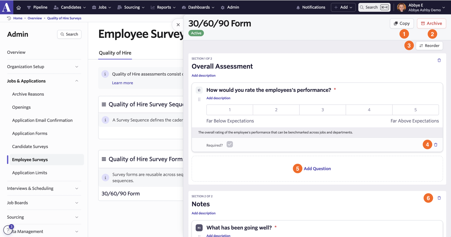The image size is (451, 237).
Task: Open the help question mark bubble
Action: tap(8, 230)
